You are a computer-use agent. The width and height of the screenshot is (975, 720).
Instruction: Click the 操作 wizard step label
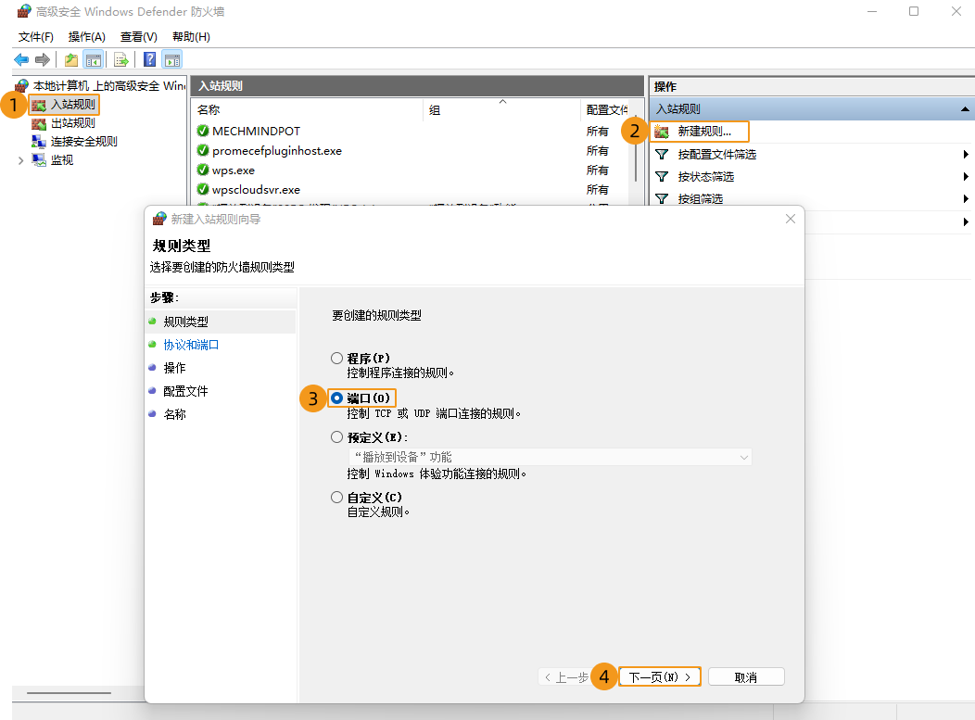175,368
